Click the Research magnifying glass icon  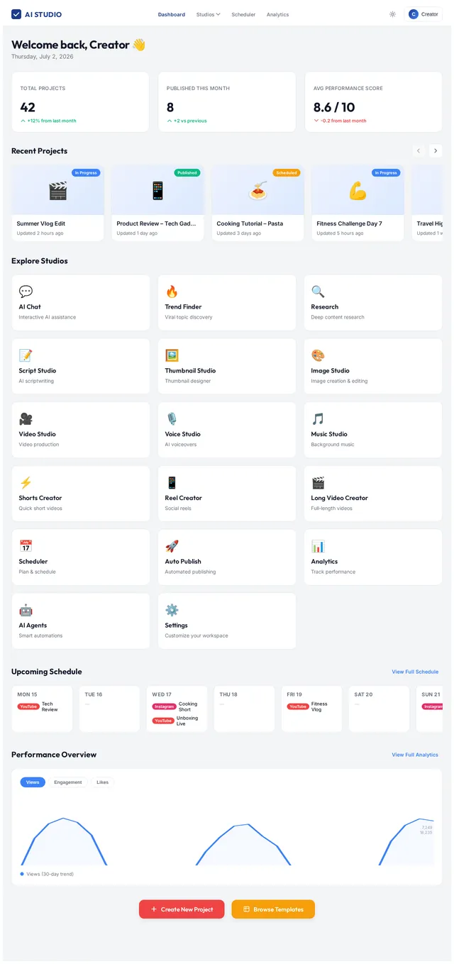pyautogui.click(x=318, y=292)
